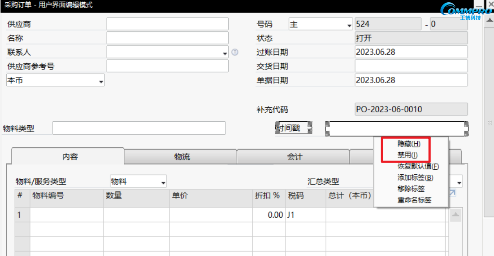Open the 物料/服务类型 dropdown showing 物料

coord(163,183)
